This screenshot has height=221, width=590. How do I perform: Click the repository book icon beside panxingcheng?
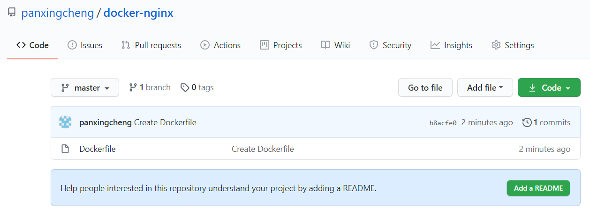[x=12, y=13]
